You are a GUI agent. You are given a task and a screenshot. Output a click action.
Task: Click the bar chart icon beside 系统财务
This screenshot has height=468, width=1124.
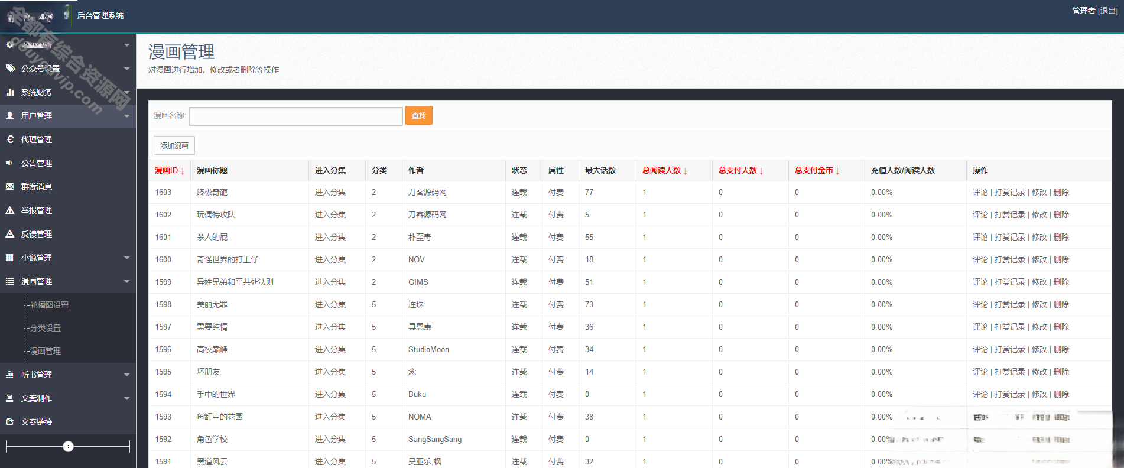tap(10, 92)
